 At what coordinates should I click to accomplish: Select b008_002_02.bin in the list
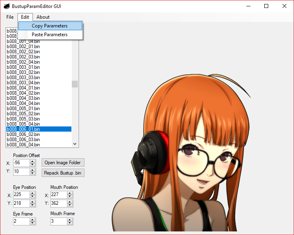click(39, 52)
